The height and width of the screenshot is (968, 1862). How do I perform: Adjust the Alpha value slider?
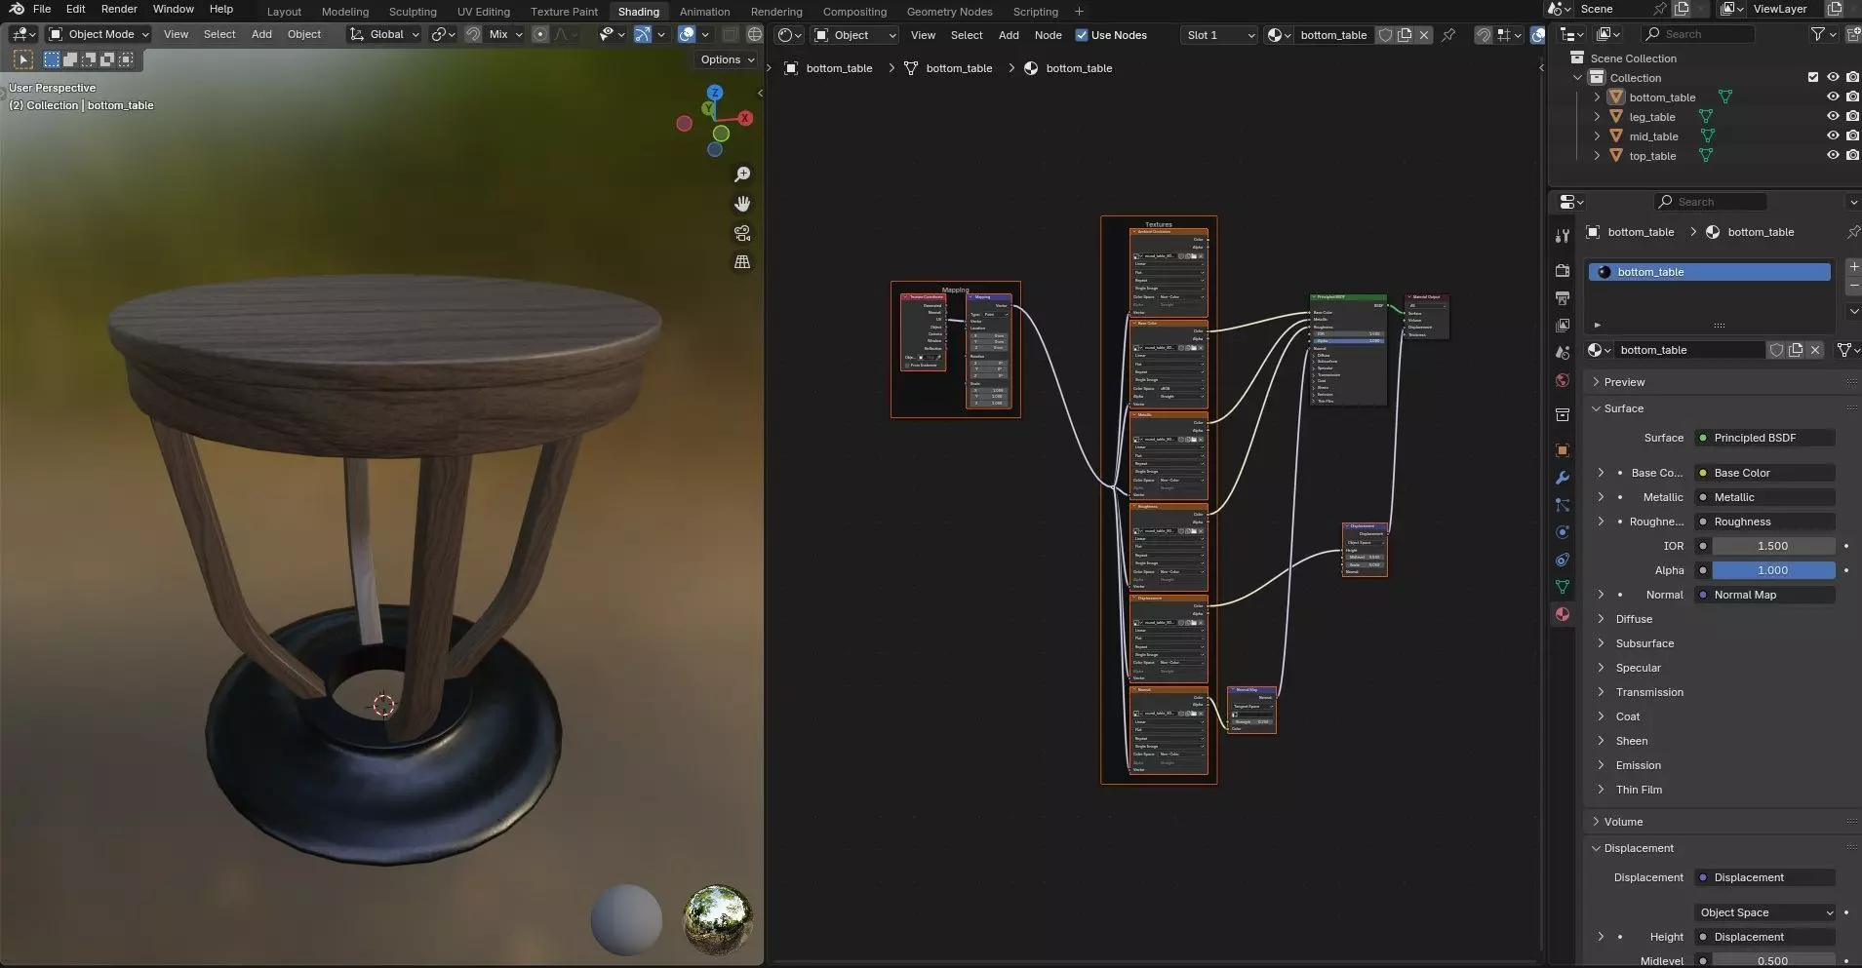[x=1773, y=570]
